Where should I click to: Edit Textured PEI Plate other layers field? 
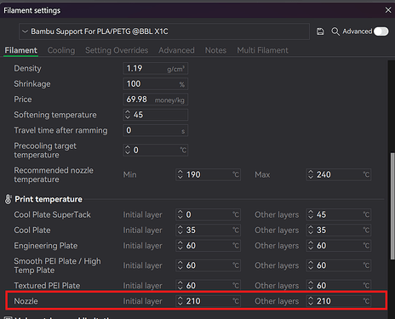click(339, 285)
